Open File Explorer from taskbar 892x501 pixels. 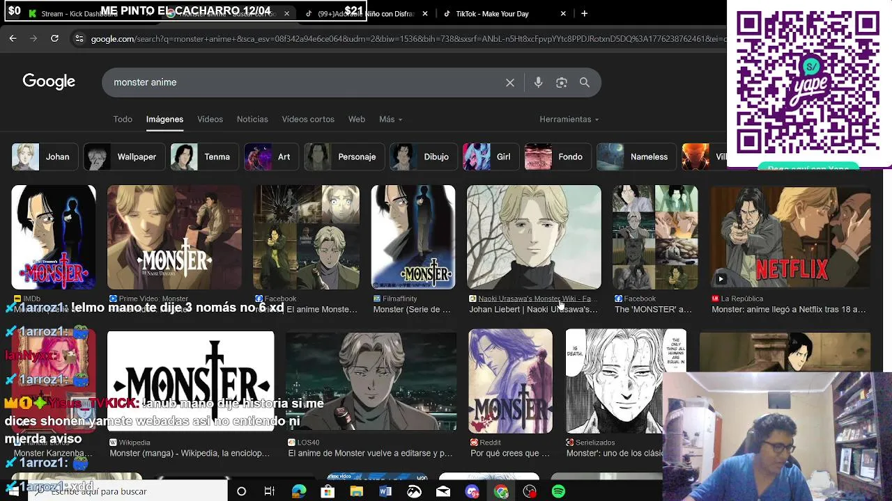pos(356,491)
